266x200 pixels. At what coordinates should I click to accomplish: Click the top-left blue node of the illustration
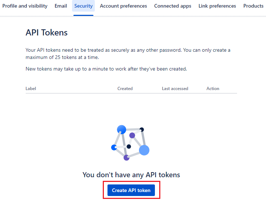(122, 129)
